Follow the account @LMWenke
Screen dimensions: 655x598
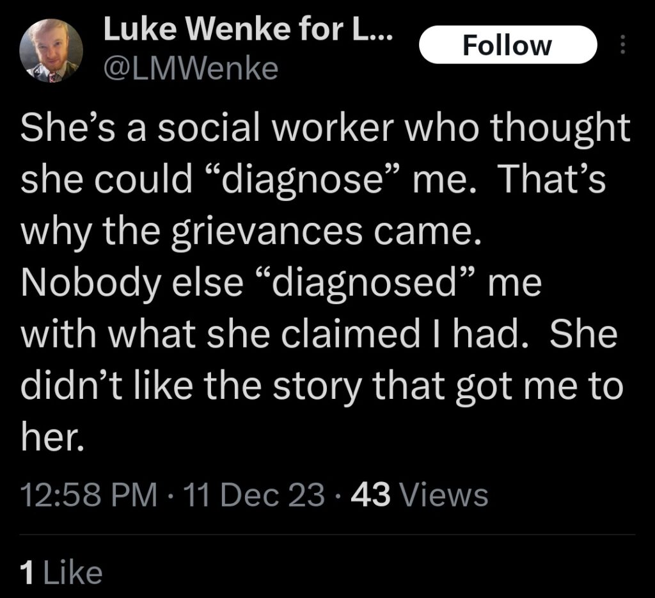click(x=509, y=45)
